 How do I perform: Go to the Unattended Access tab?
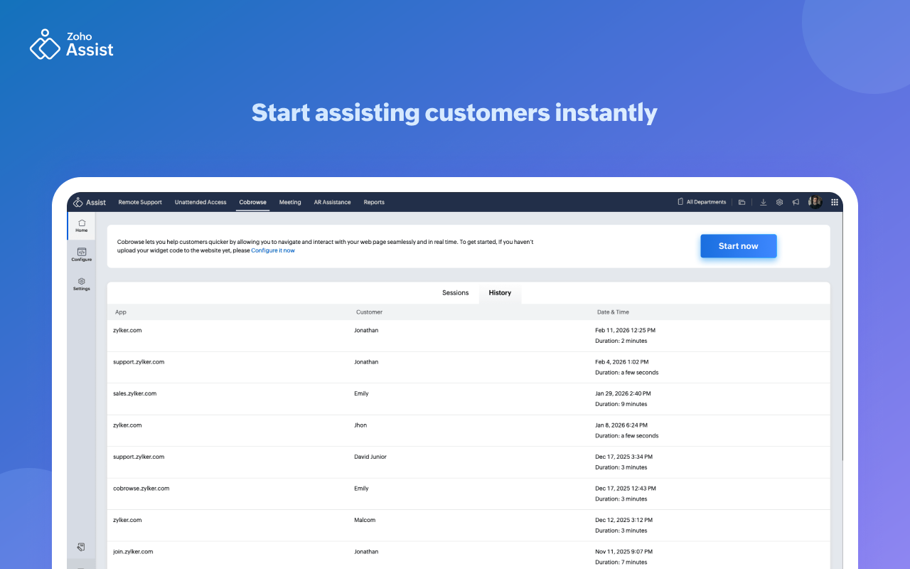[x=200, y=202]
